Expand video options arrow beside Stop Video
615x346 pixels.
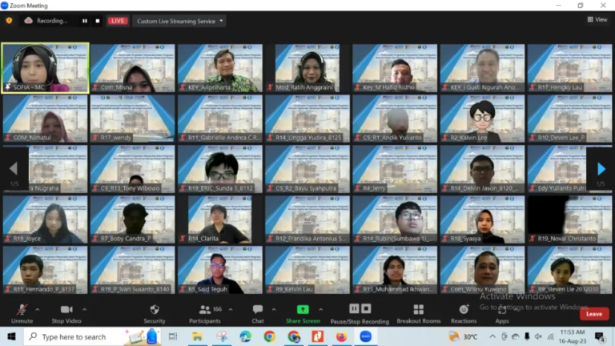pyautogui.click(x=85, y=309)
